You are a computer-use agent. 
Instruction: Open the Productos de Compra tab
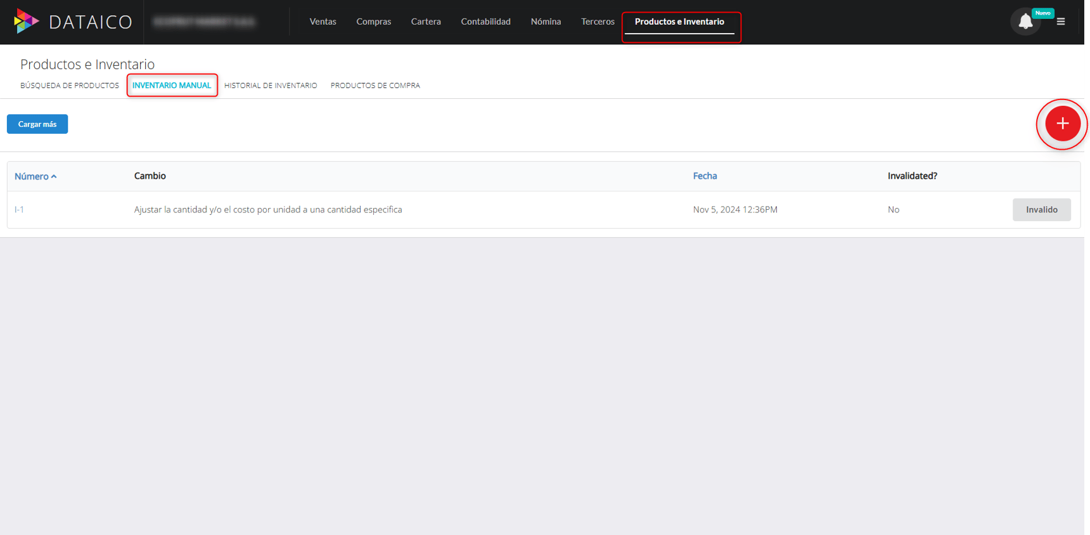click(x=375, y=86)
